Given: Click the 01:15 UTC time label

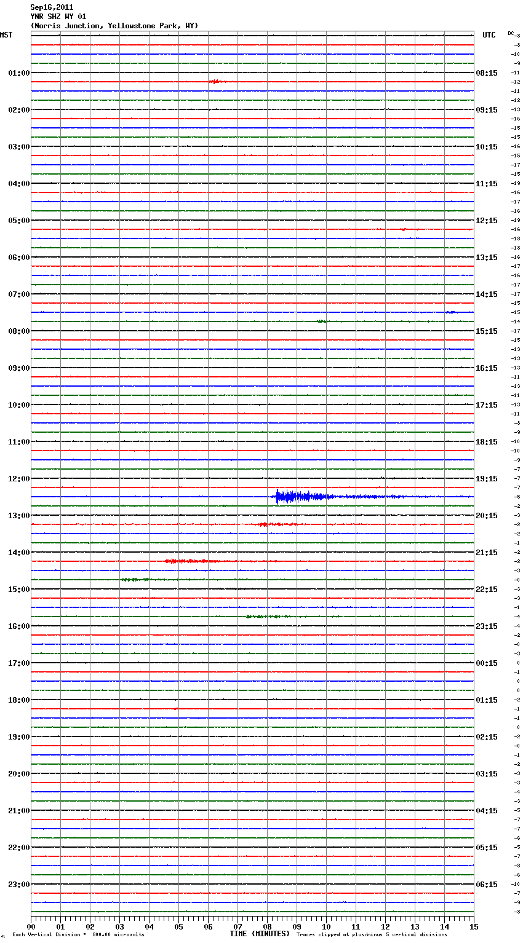Looking at the screenshot, I should (x=487, y=700).
